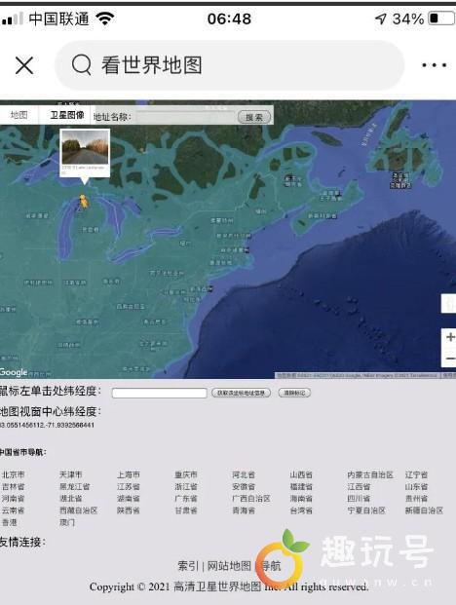Open the 北京市 link
The image size is (456, 605).
coord(13,474)
